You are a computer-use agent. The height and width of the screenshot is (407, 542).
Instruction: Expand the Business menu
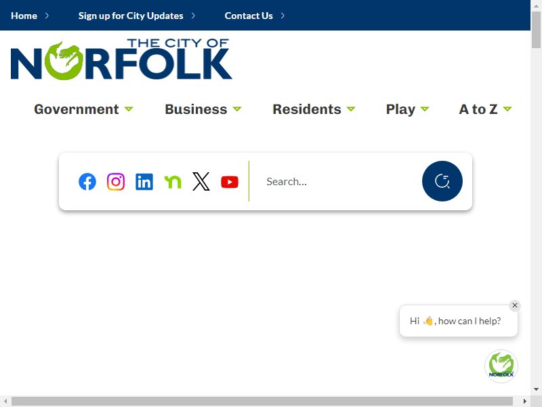pos(203,109)
